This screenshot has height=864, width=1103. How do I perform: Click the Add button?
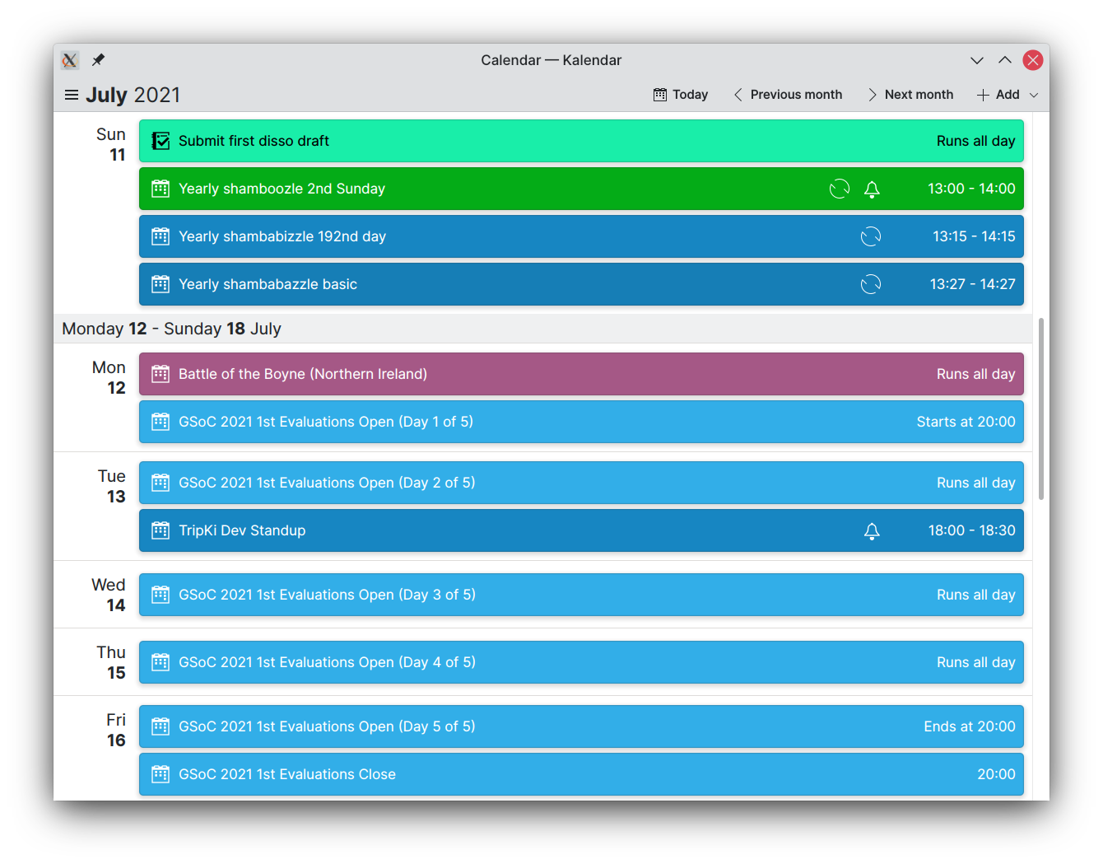(x=998, y=95)
